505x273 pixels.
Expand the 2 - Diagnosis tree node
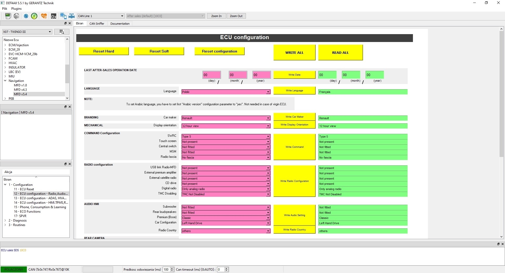pos(5,220)
